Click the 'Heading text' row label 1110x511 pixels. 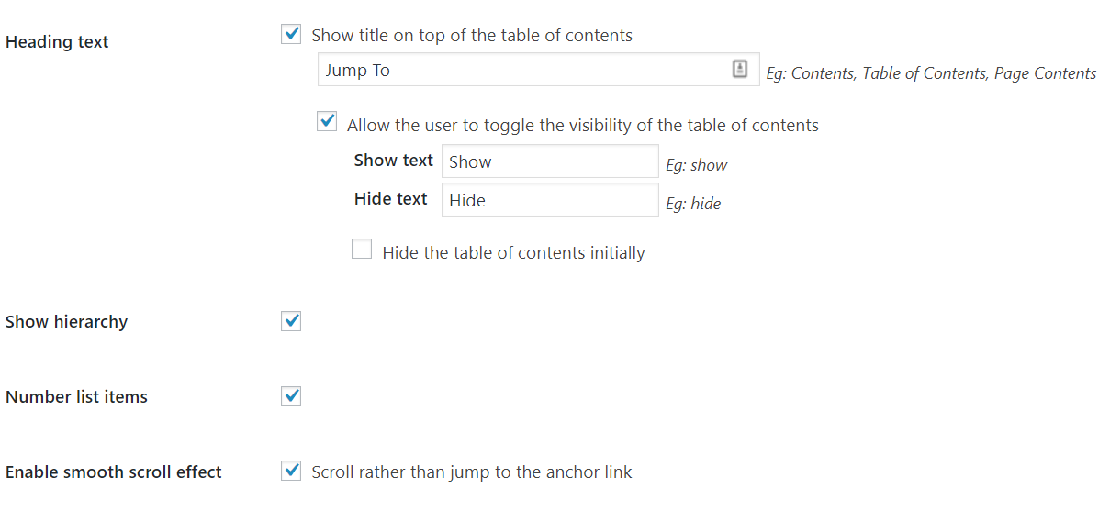coord(57,42)
